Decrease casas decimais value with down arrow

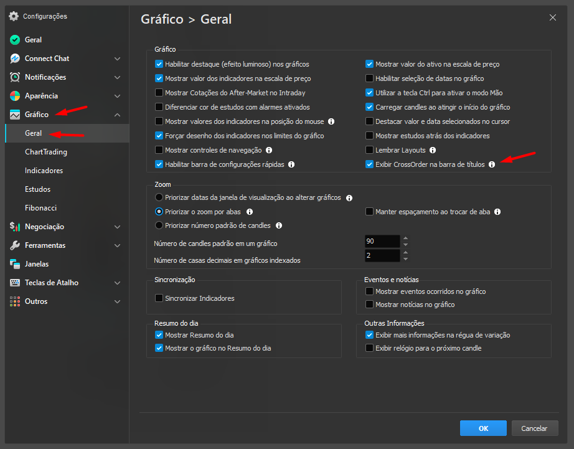406,258
